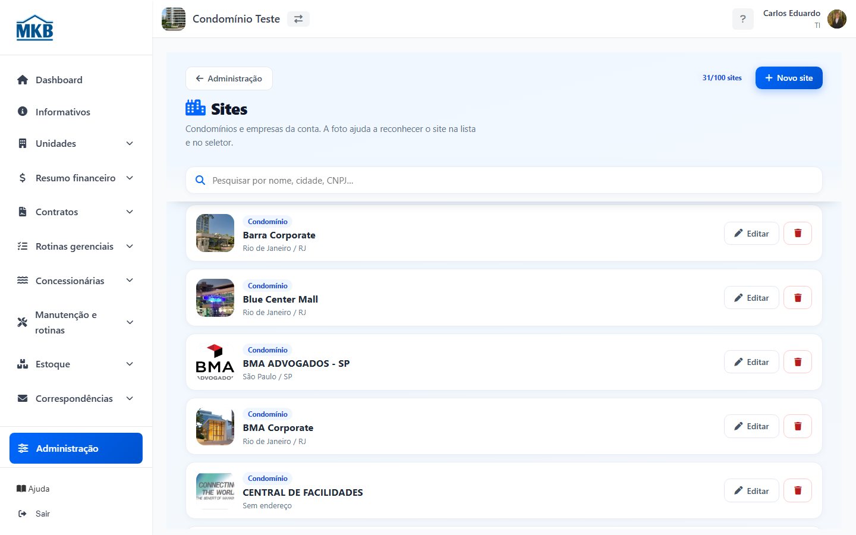This screenshot has height=535, width=856.
Task: Click the MKB logo
Action: (x=34, y=28)
